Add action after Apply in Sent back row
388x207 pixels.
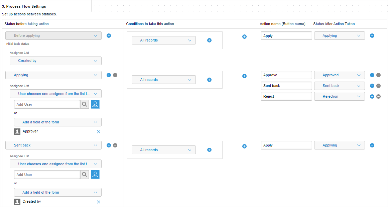[372, 145]
